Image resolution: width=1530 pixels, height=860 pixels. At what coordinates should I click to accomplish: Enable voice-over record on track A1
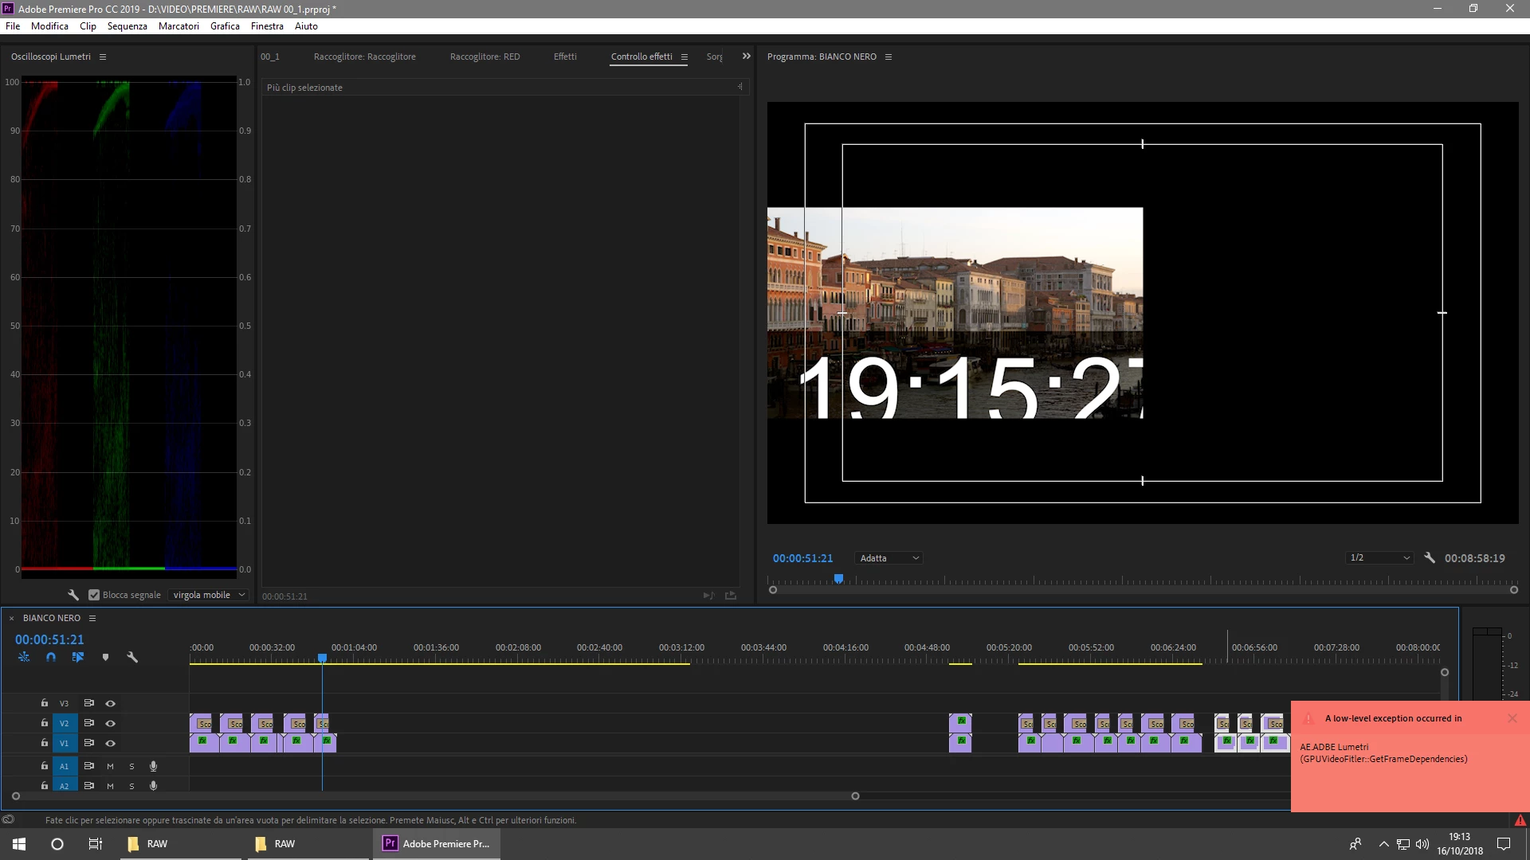click(x=153, y=766)
